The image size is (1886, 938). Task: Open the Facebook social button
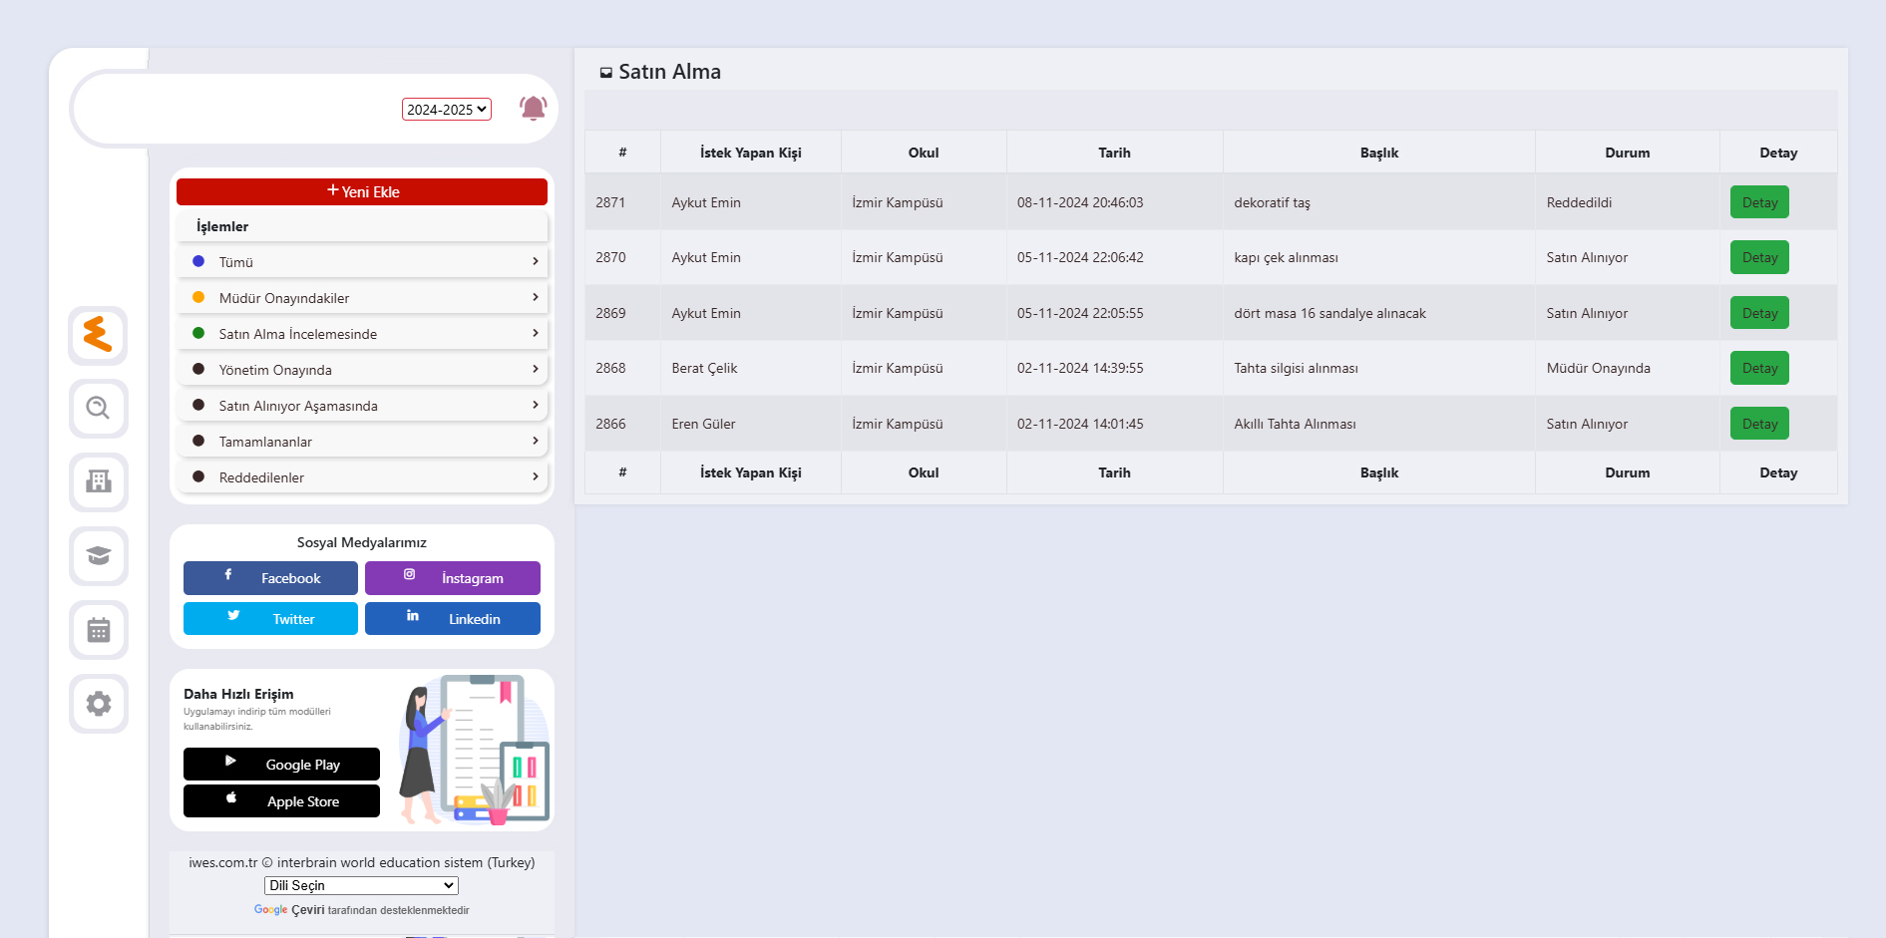click(x=270, y=578)
